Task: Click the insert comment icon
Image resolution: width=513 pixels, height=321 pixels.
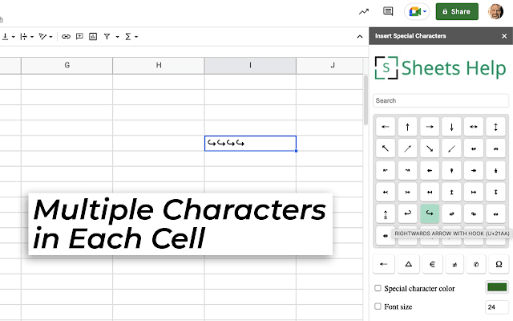Action: pos(79,37)
